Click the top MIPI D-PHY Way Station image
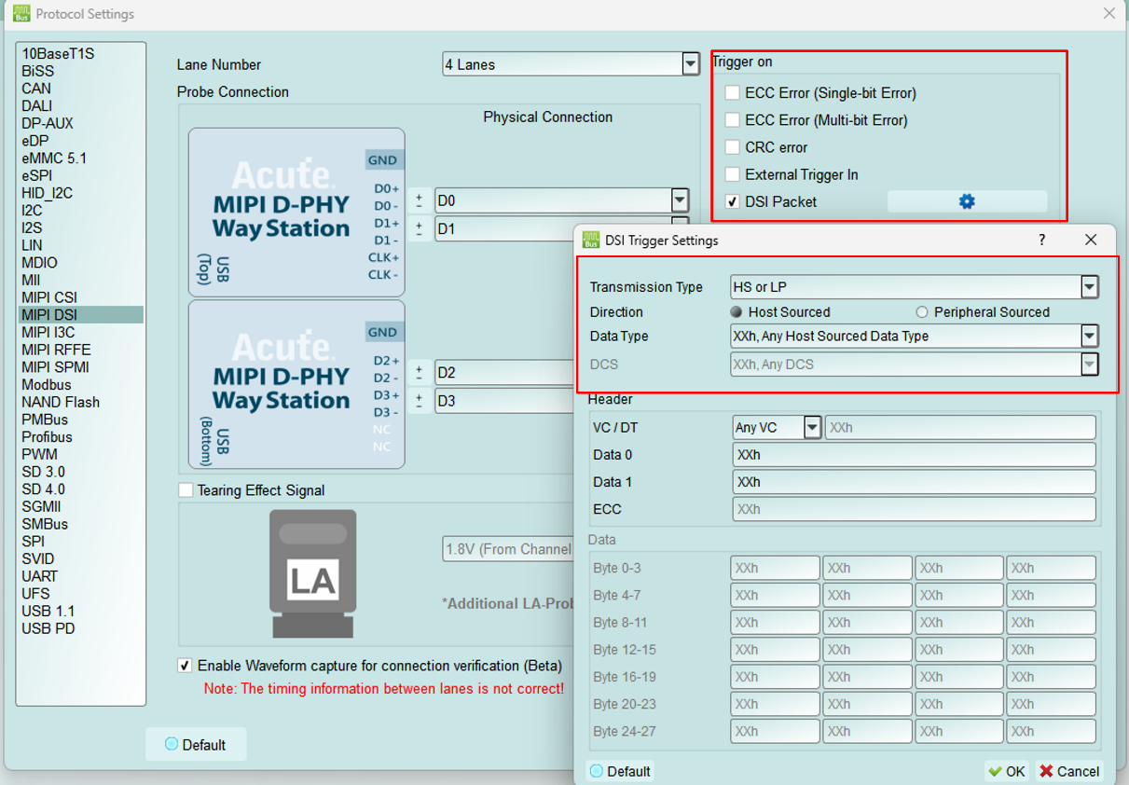Image resolution: width=1129 pixels, height=785 pixels. (296, 213)
